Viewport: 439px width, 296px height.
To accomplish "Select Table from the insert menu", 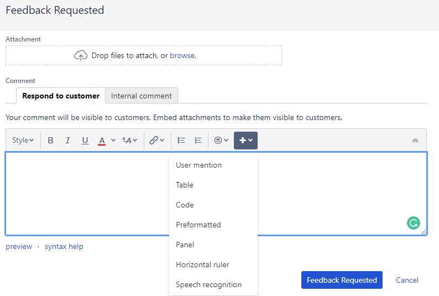I will coord(185,185).
